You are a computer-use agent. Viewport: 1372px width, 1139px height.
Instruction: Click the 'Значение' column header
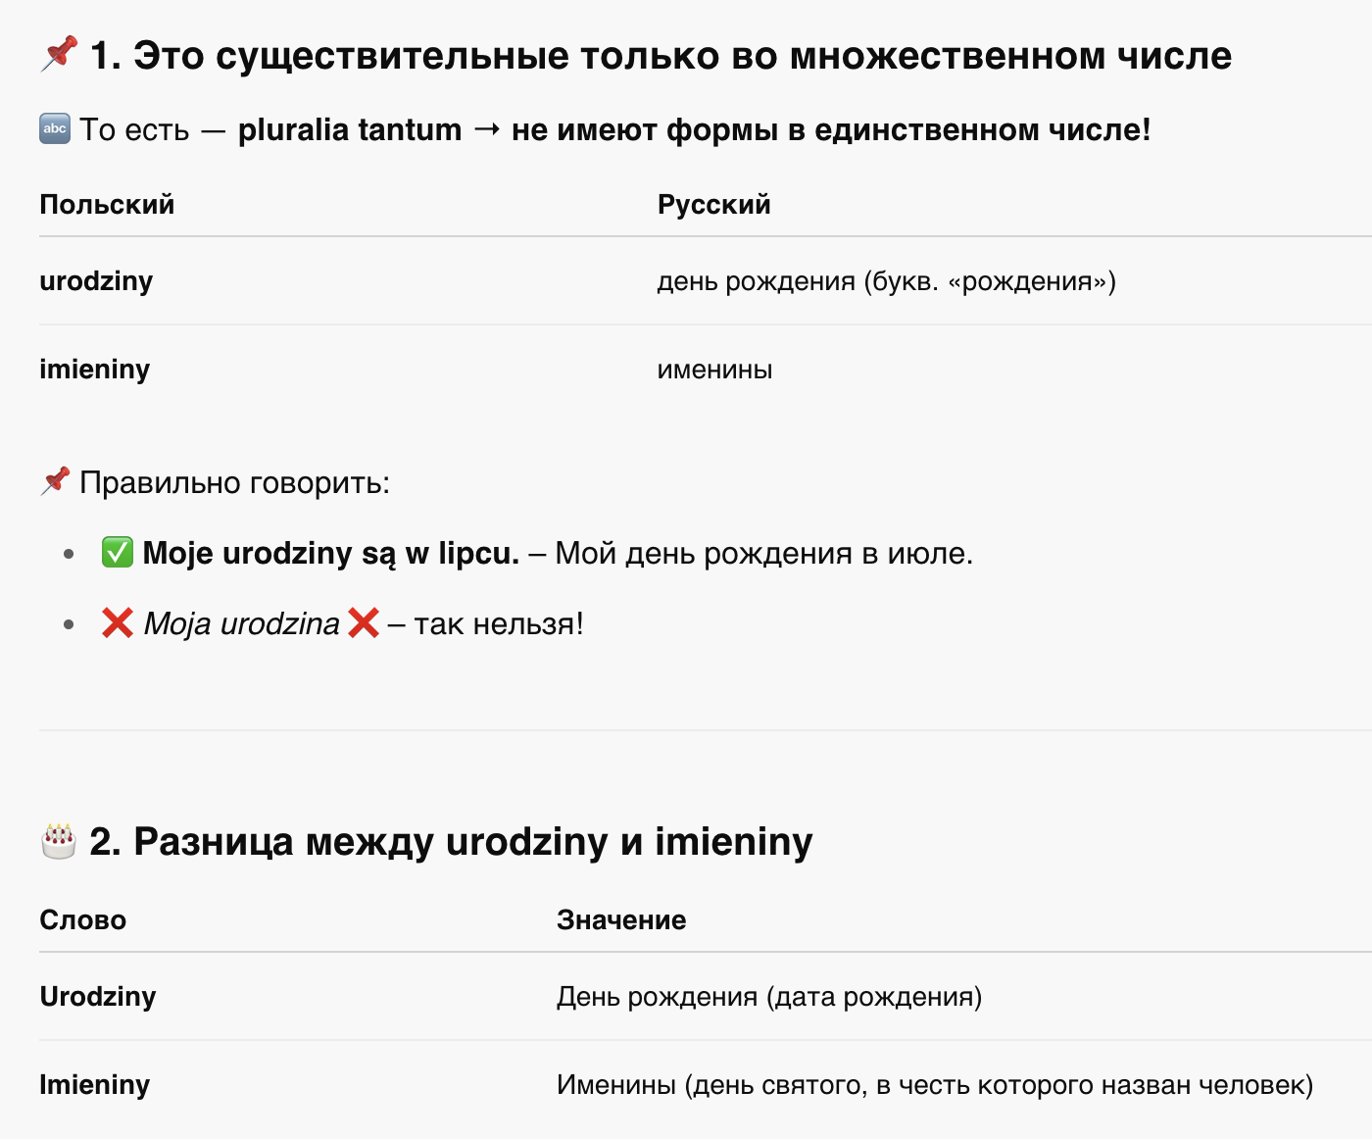(621, 919)
